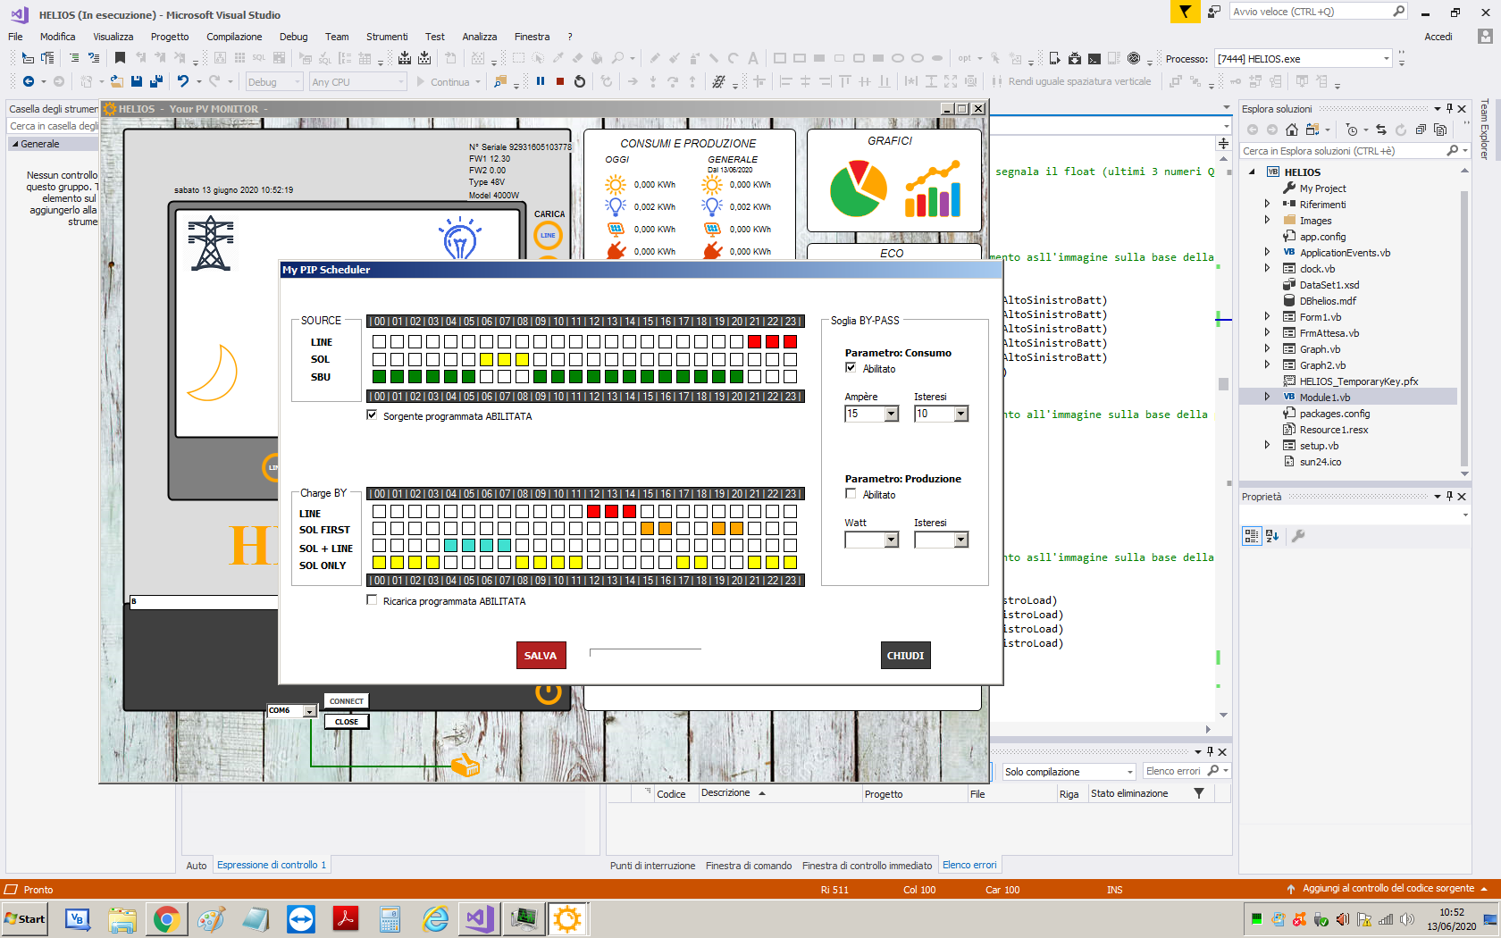The height and width of the screenshot is (938, 1501).
Task: Open TeamViewer from the taskbar
Action: click(x=301, y=919)
